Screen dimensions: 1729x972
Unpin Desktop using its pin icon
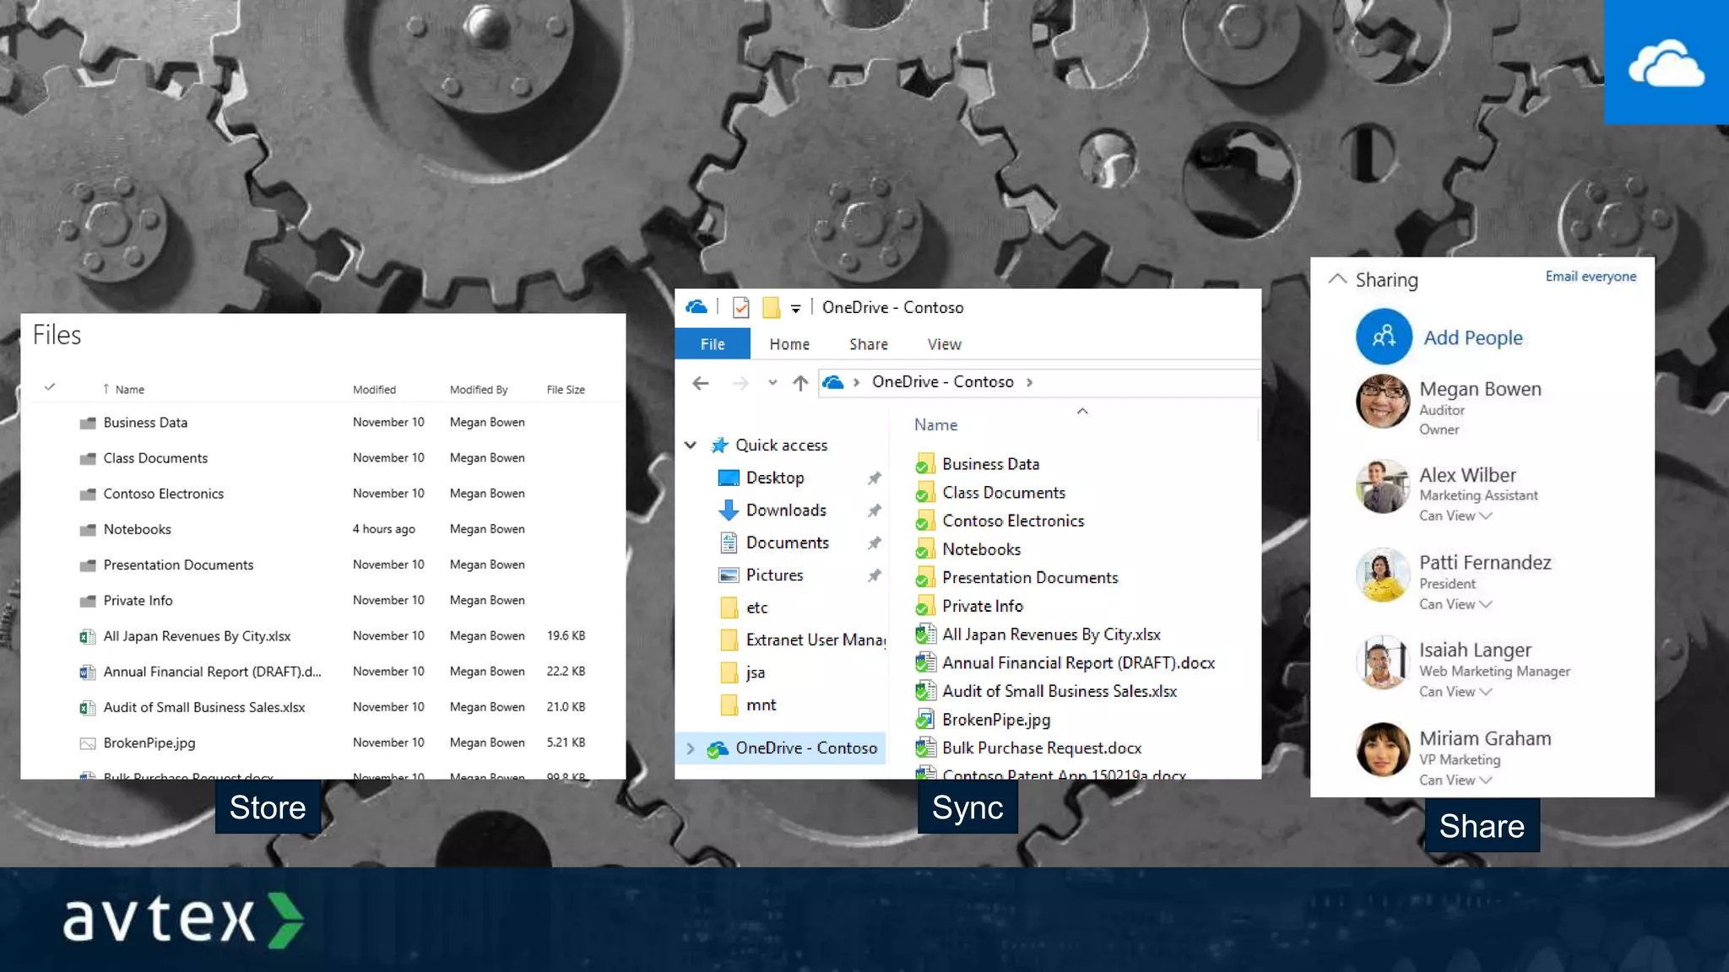click(875, 478)
